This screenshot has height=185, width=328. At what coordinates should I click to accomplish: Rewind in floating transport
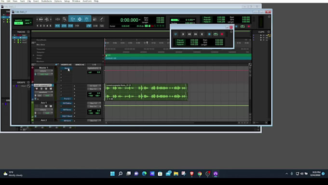point(189,34)
